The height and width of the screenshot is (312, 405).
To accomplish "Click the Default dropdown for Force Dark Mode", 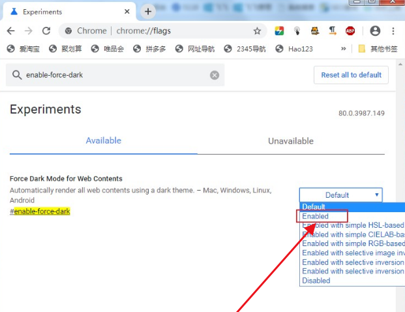I will tap(340, 195).
